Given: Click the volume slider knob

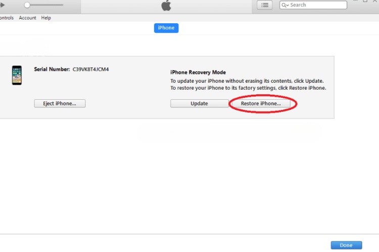Looking at the screenshot, I should tap(27, 5).
